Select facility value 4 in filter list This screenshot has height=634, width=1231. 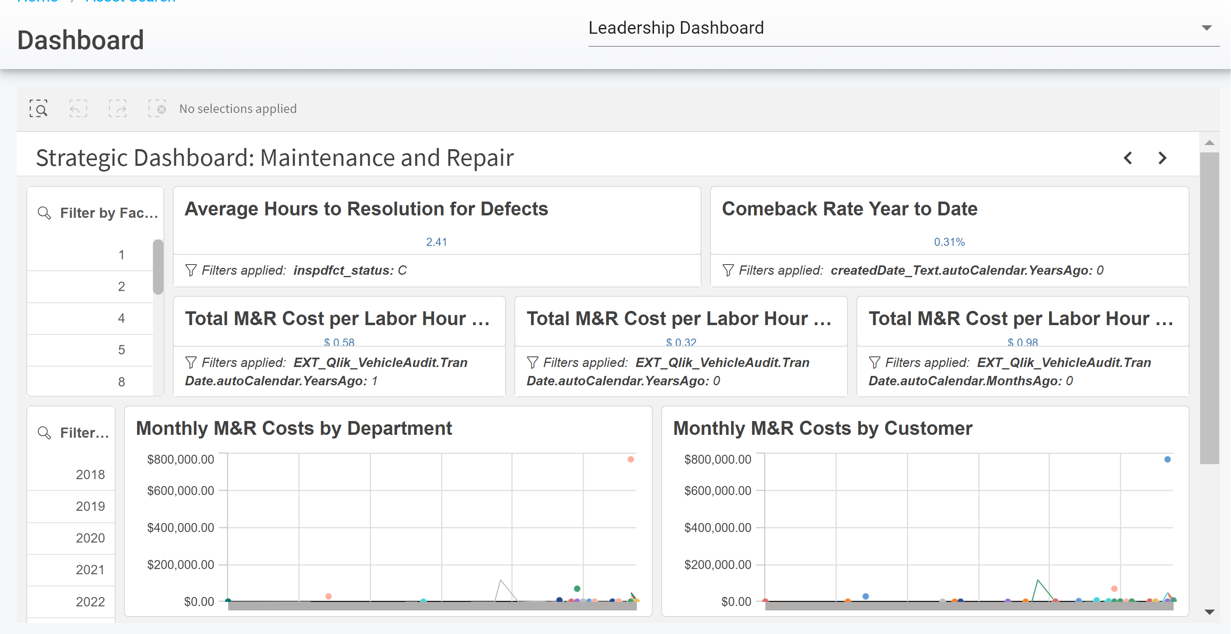point(121,318)
